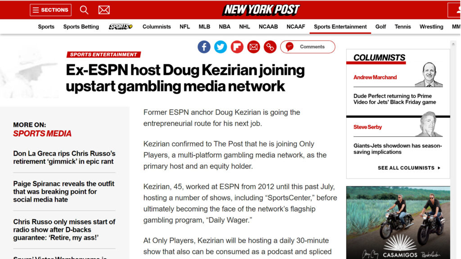The image size is (461, 259).
Task: Click the Sports+ logo tab
Action: coord(121,27)
